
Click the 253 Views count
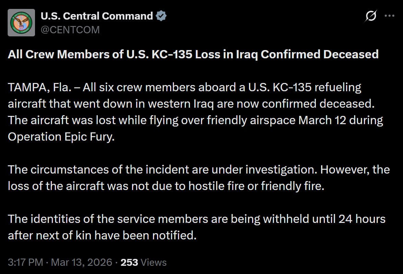(x=144, y=262)
